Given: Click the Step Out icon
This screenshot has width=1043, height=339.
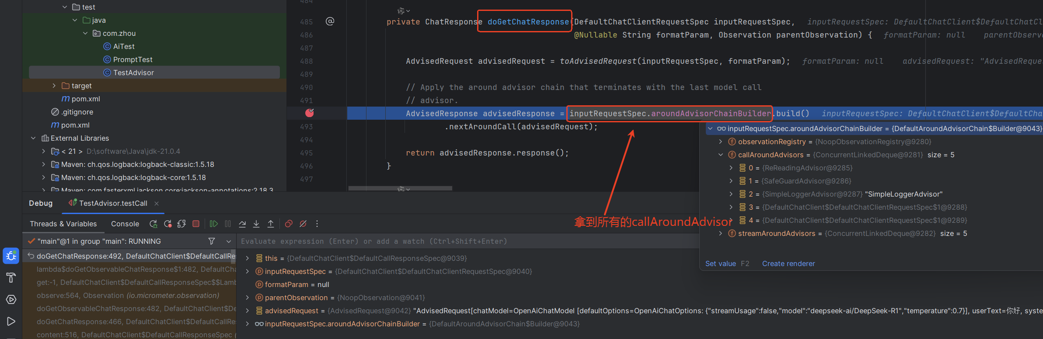Looking at the screenshot, I should tap(271, 224).
